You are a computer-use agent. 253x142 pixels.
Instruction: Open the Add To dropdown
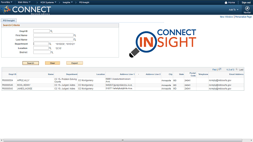tap(234, 9)
